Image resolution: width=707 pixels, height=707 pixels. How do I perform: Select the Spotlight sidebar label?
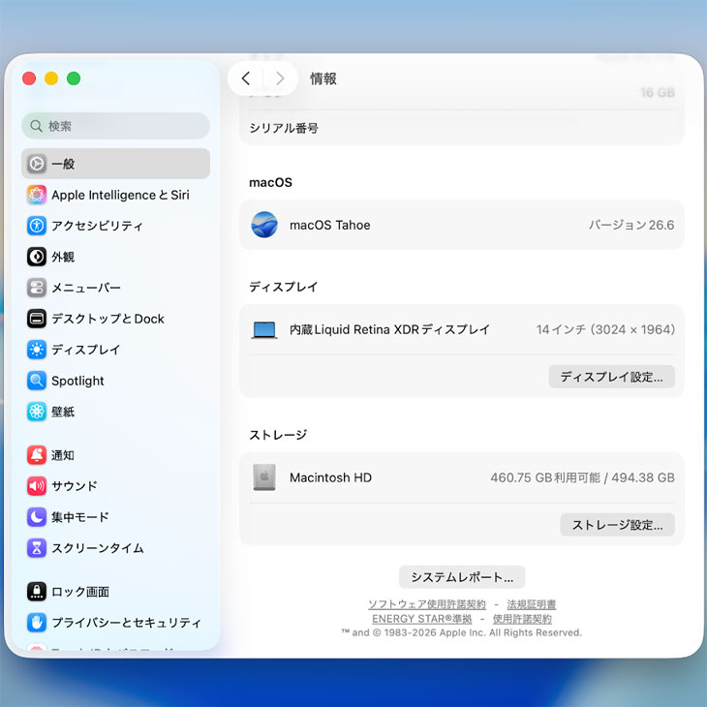point(77,381)
